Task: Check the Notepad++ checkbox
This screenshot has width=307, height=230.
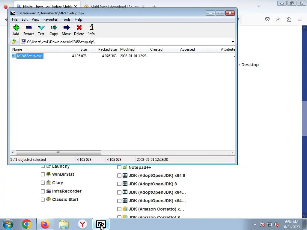Action: tap(119, 167)
